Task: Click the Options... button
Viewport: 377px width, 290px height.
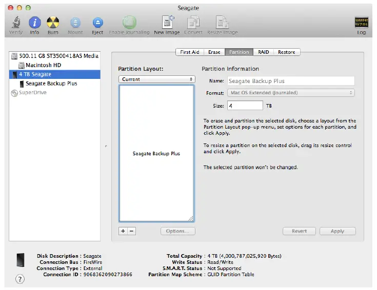Action: pos(177,231)
